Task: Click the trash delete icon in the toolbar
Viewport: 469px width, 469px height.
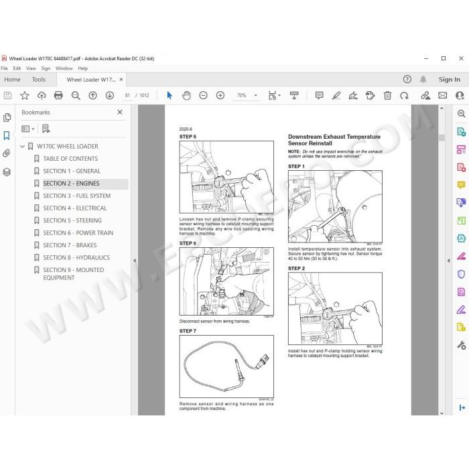Action: [387, 95]
